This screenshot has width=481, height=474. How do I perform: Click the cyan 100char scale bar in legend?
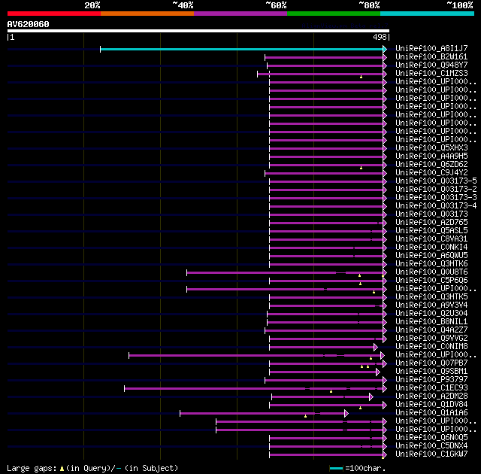tap(336, 469)
